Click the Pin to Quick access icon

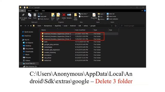(23, 15)
